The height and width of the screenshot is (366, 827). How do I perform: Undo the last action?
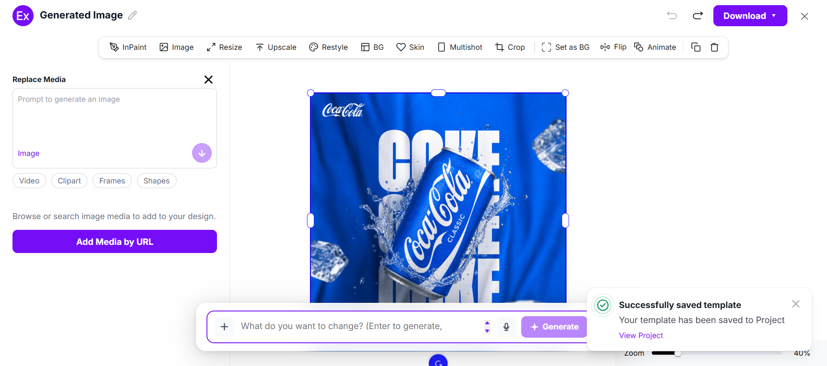tap(672, 16)
